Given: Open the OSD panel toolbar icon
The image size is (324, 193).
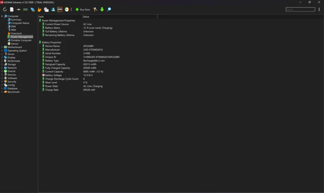Looking at the screenshot, I should pyautogui.click(x=60, y=10).
